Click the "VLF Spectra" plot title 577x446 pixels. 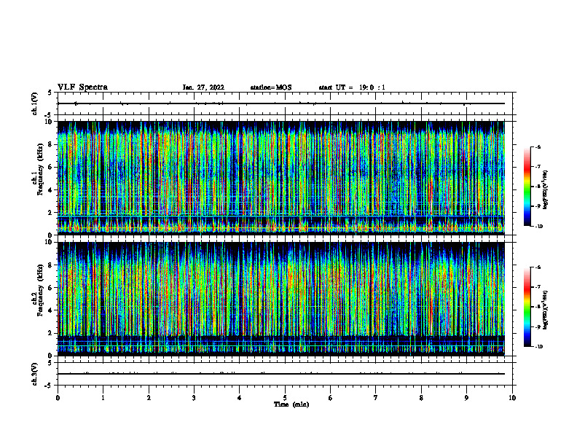tap(82, 87)
